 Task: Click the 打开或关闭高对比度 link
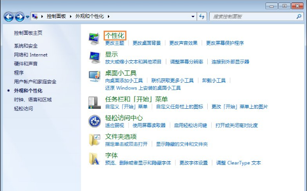(237, 125)
